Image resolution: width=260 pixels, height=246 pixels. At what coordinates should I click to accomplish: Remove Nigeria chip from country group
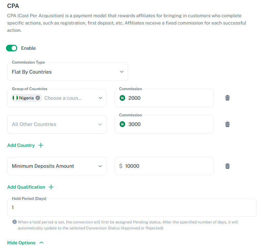[x=38, y=98]
